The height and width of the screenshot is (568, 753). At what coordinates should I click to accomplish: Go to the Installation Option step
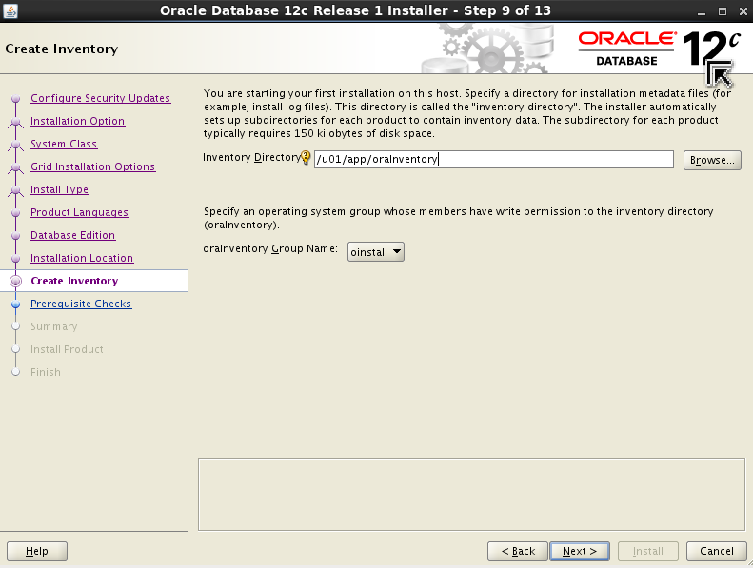point(77,121)
